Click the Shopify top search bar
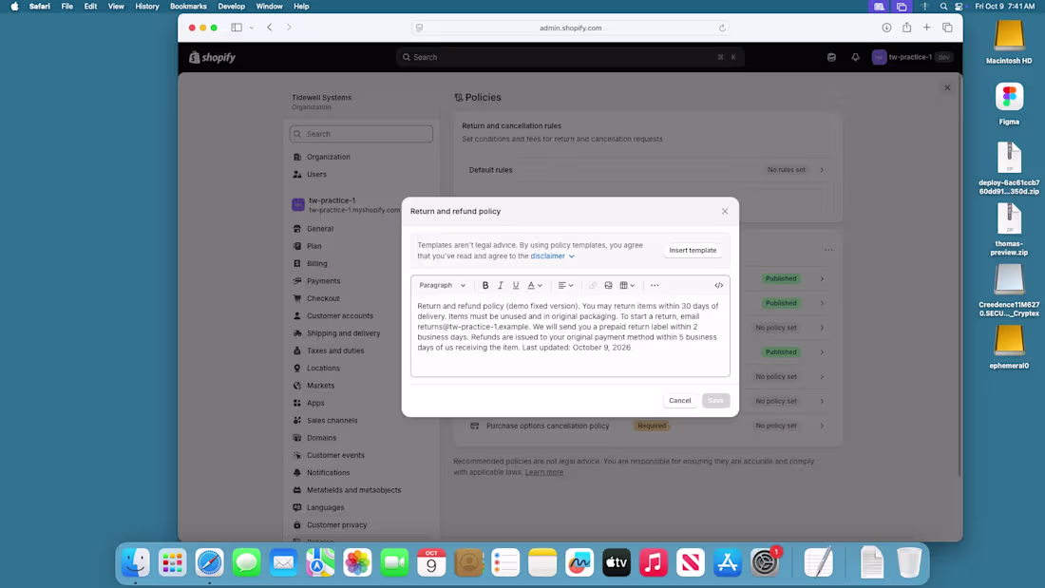 [570, 57]
